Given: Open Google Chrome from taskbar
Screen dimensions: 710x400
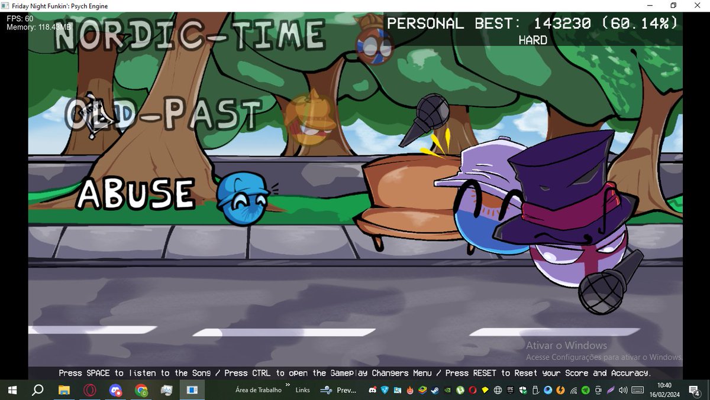Looking at the screenshot, I should (141, 390).
